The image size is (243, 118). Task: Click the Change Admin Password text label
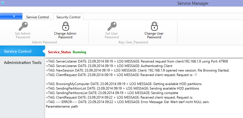(65, 35)
